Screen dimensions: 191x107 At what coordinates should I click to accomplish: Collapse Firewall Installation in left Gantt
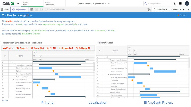coord(14,80)
